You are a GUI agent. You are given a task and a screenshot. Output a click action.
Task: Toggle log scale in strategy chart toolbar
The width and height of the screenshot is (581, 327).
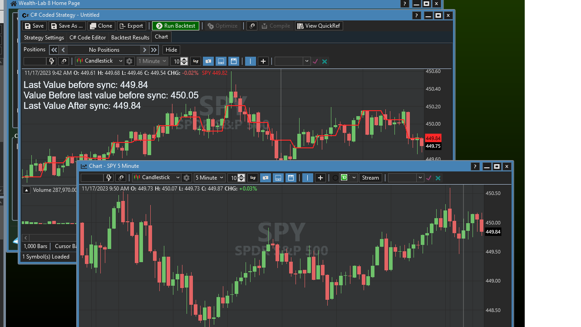(x=196, y=61)
